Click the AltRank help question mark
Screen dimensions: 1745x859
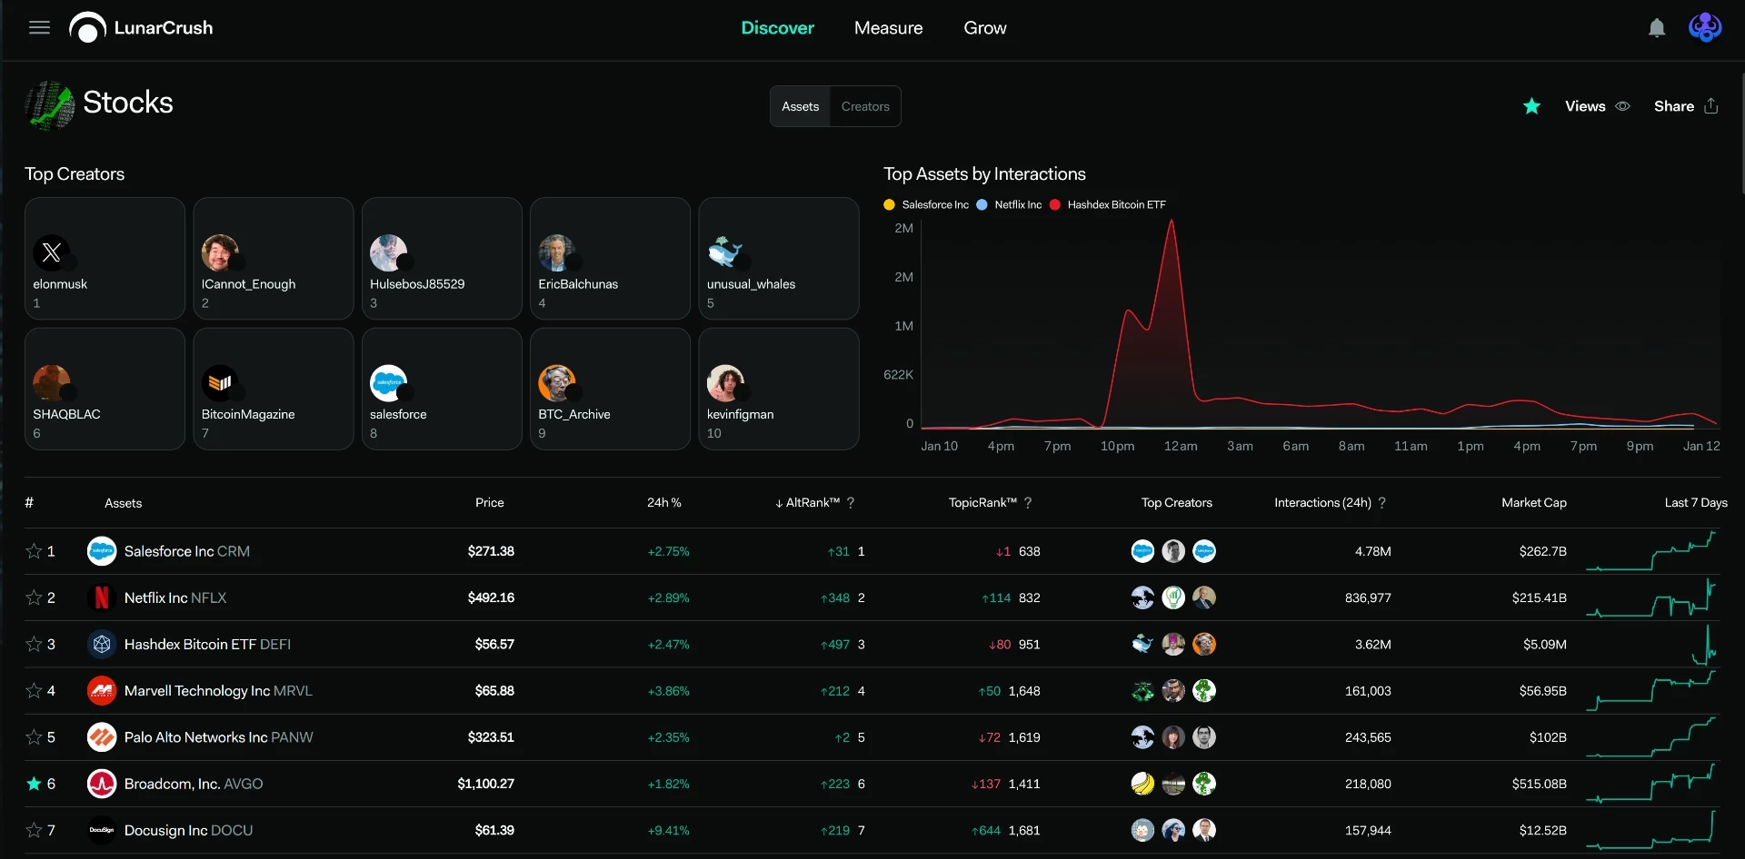tap(851, 503)
